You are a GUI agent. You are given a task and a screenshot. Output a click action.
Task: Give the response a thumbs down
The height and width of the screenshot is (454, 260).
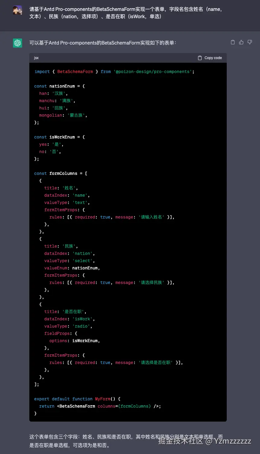coord(250,42)
